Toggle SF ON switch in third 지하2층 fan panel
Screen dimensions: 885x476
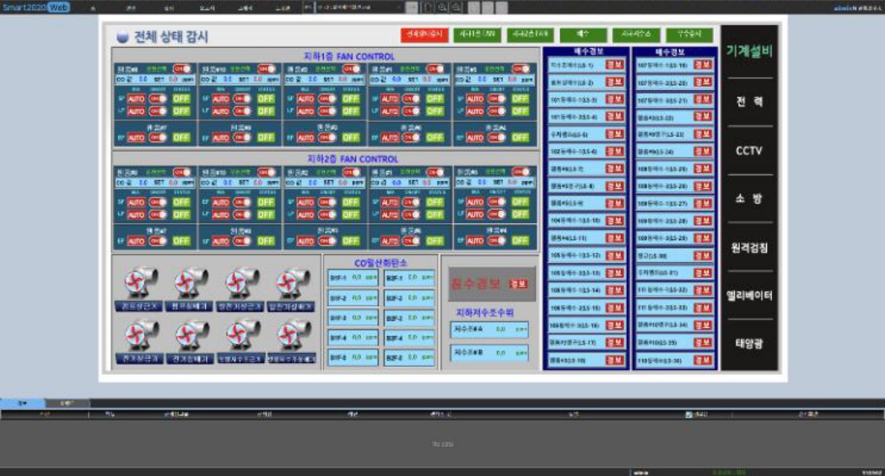pyautogui.click(x=327, y=201)
